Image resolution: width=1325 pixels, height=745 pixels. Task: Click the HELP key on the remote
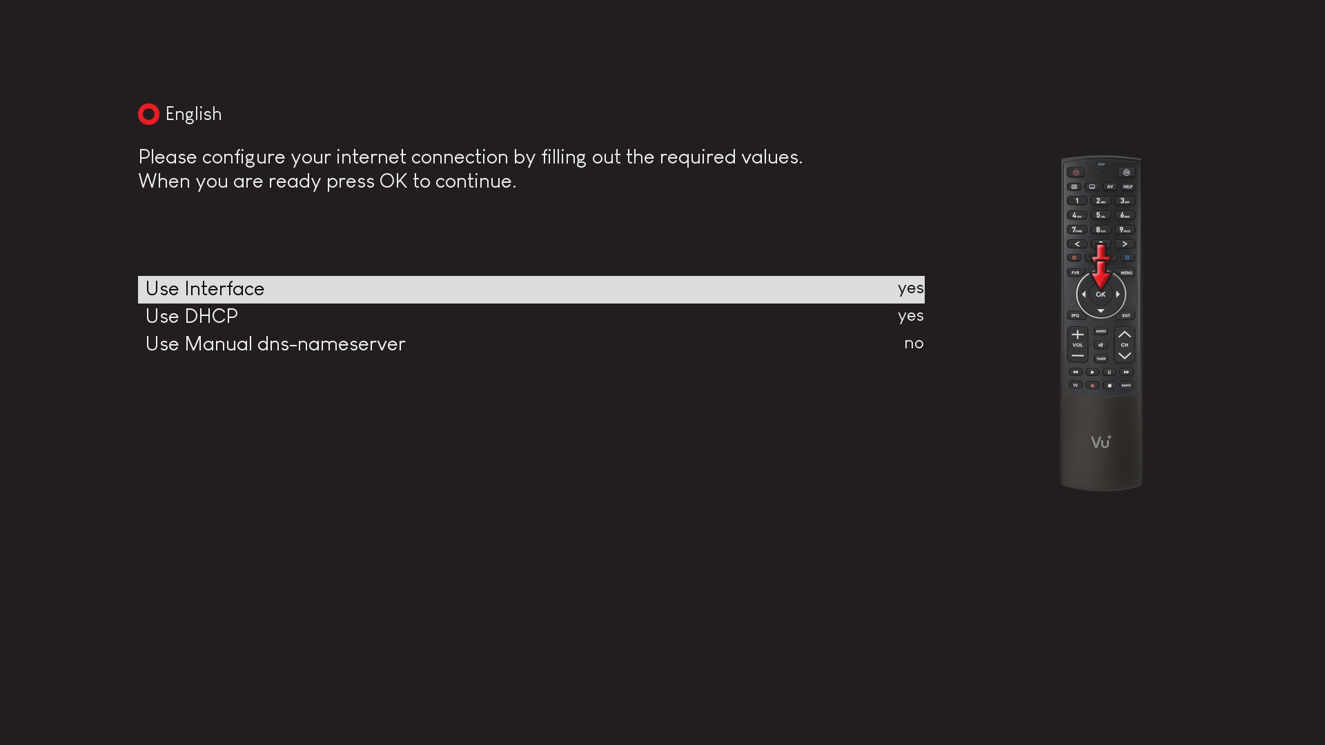point(1128,186)
